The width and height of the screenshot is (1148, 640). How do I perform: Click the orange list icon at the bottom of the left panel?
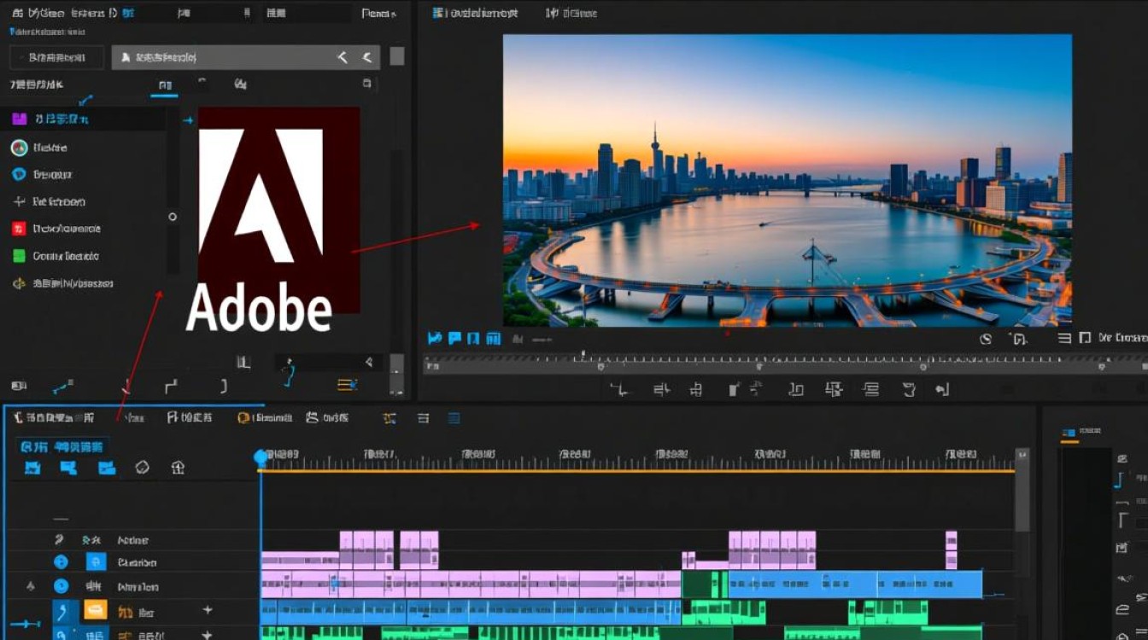pyautogui.click(x=347, y=385)
